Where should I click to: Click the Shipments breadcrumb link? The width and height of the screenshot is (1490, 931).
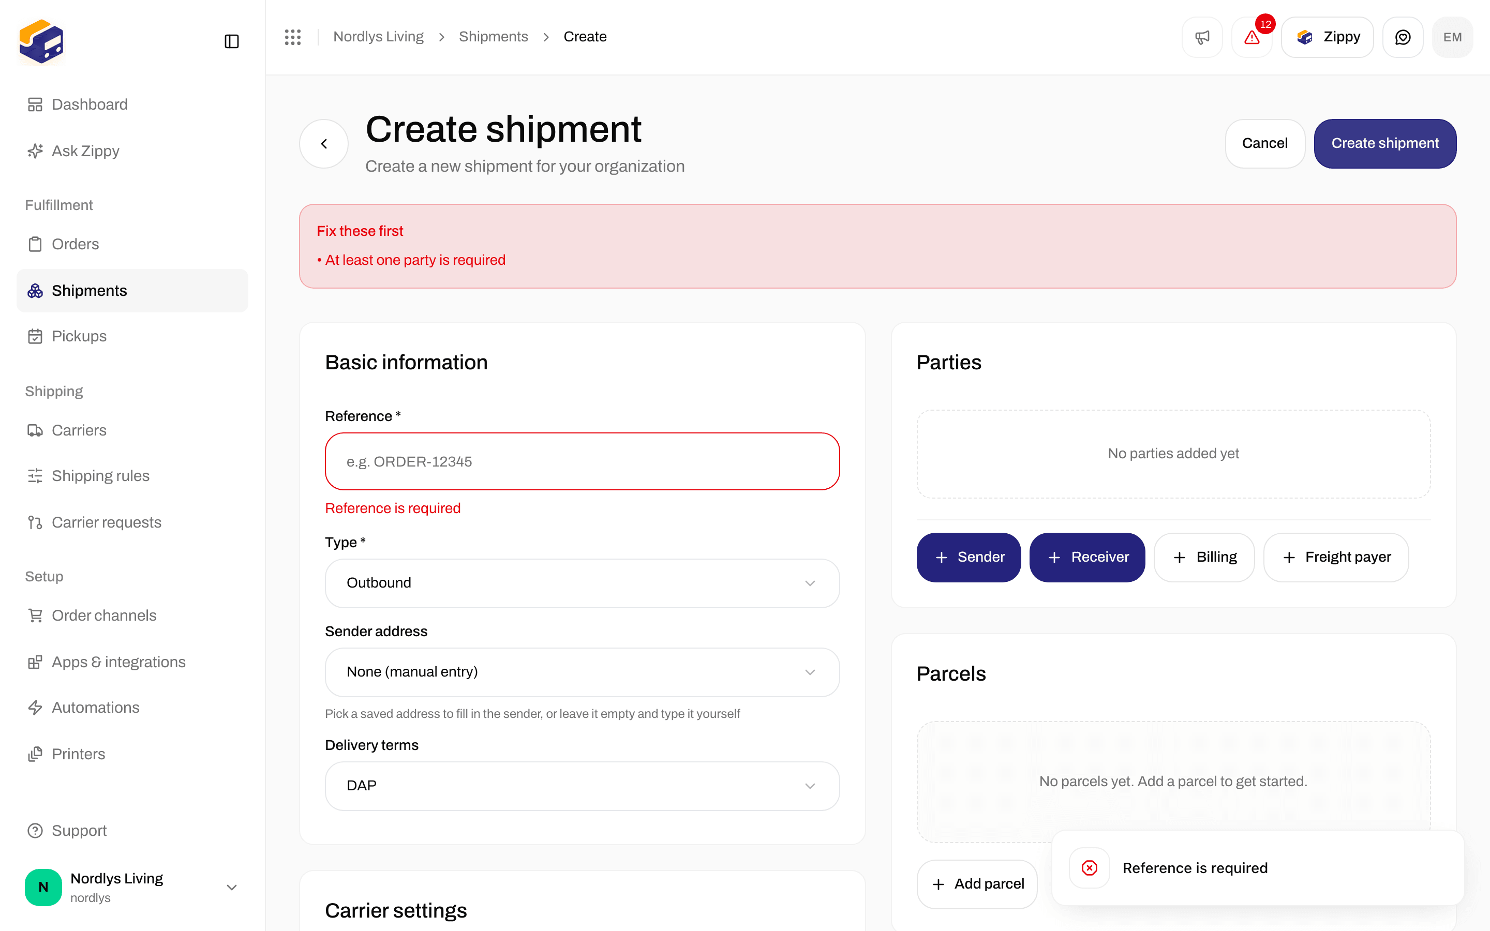(x=493, y=37)
